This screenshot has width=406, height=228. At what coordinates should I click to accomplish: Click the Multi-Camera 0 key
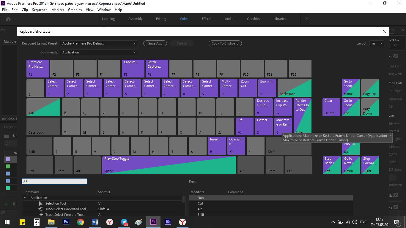[228, 88]
